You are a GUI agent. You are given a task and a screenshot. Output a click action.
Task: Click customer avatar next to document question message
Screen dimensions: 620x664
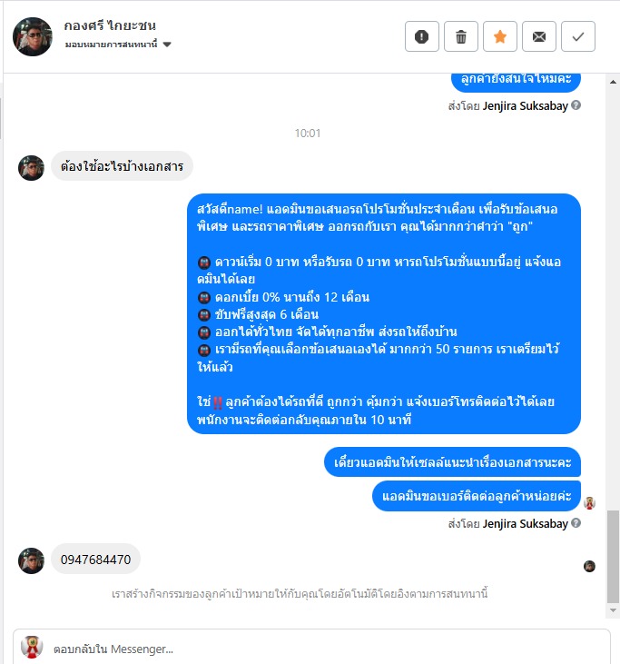click(31, 168)
